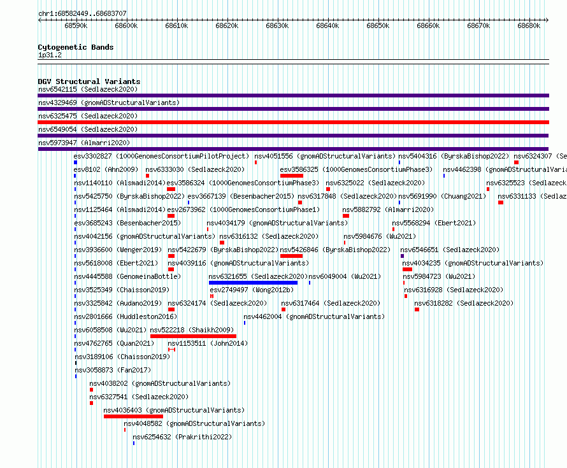Select the purple bar under nsv4329469

(293, 109)
